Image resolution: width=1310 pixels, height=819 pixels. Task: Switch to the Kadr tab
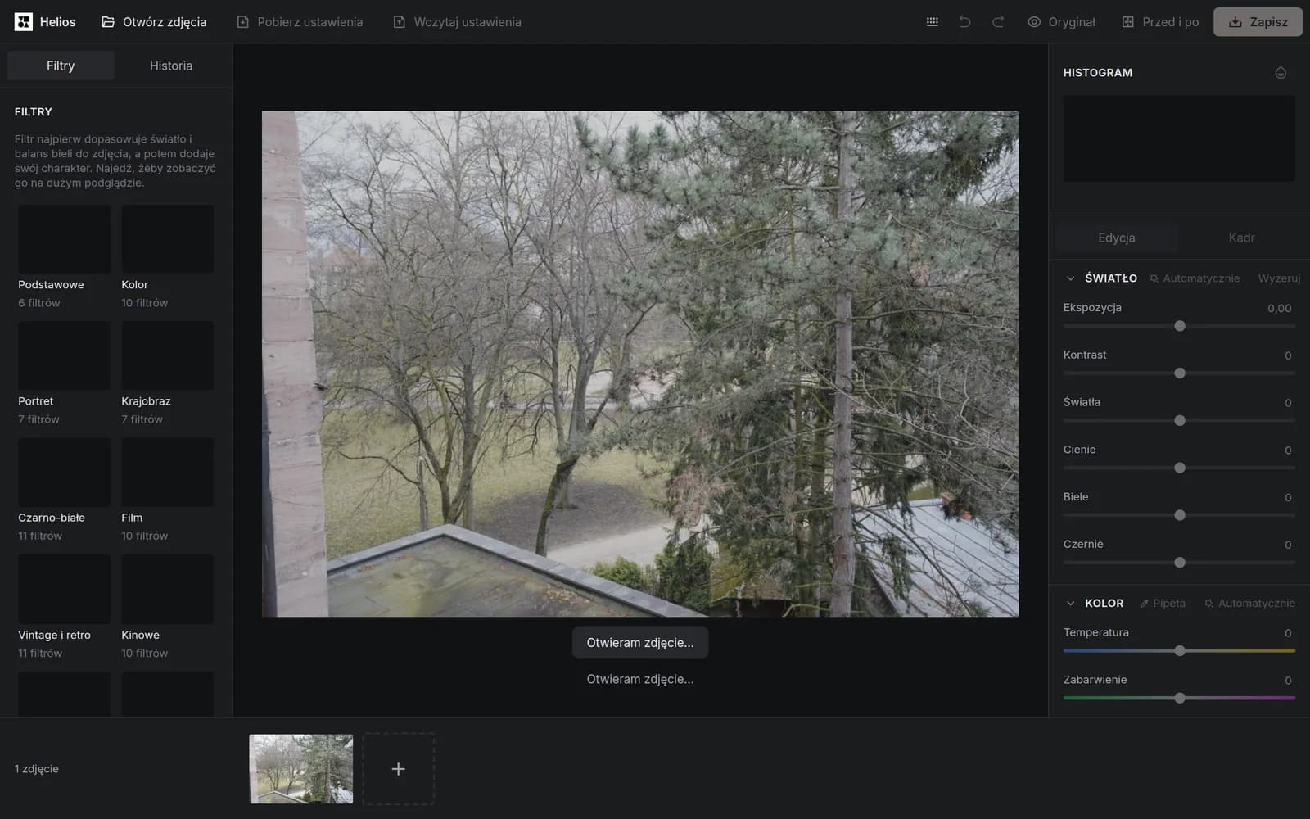pos(1241,238)
